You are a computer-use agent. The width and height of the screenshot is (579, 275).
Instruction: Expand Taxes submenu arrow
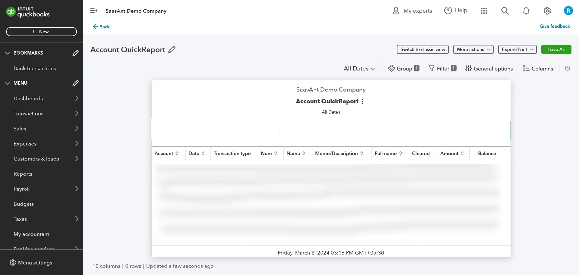tap(77, 219)
